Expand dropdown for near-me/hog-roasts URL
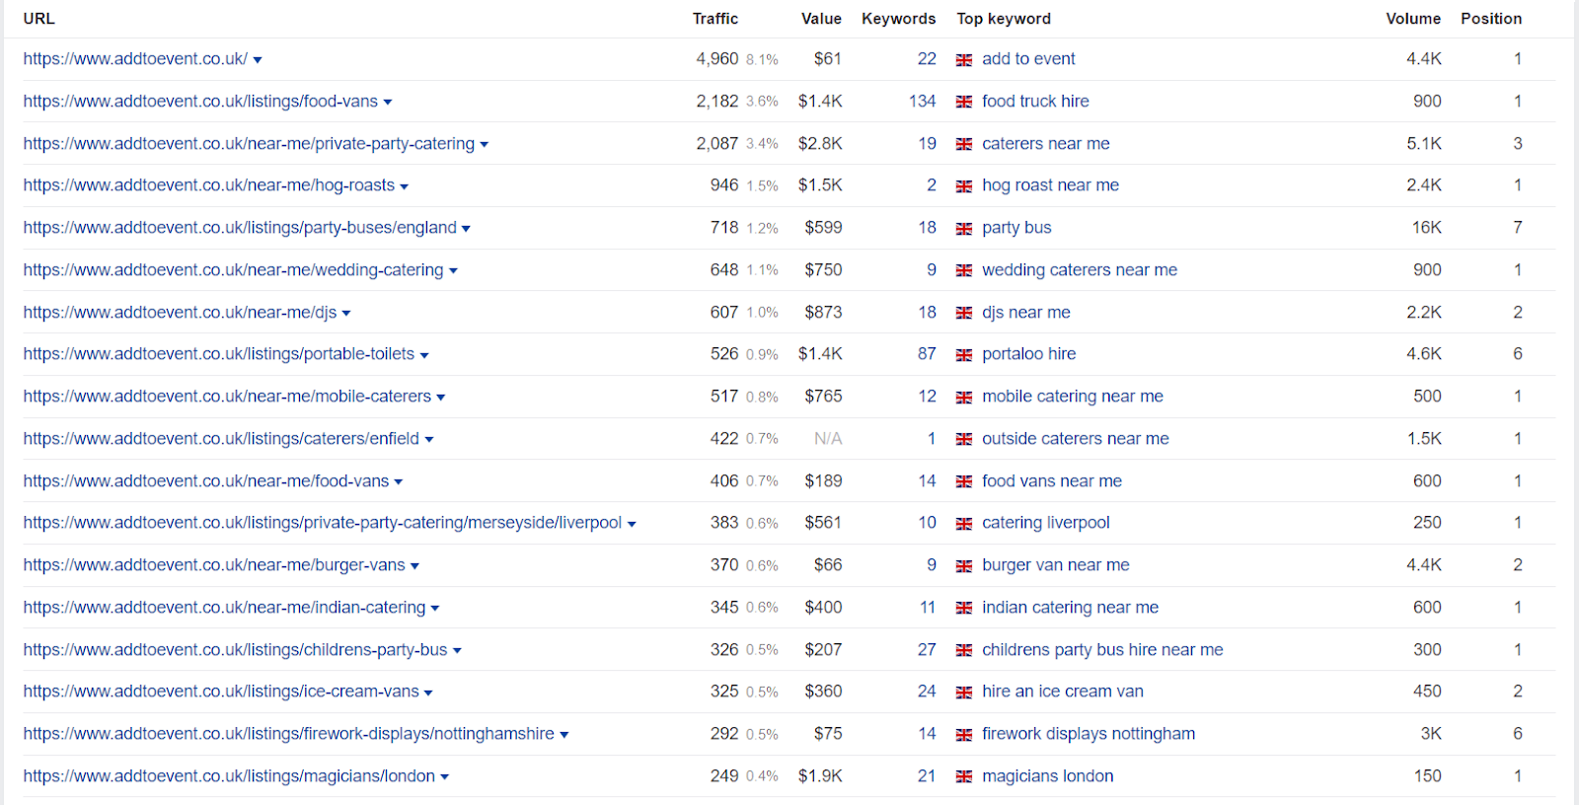Image resolution: width=1579 pixels, height=805 pixels. coord(405,186)
